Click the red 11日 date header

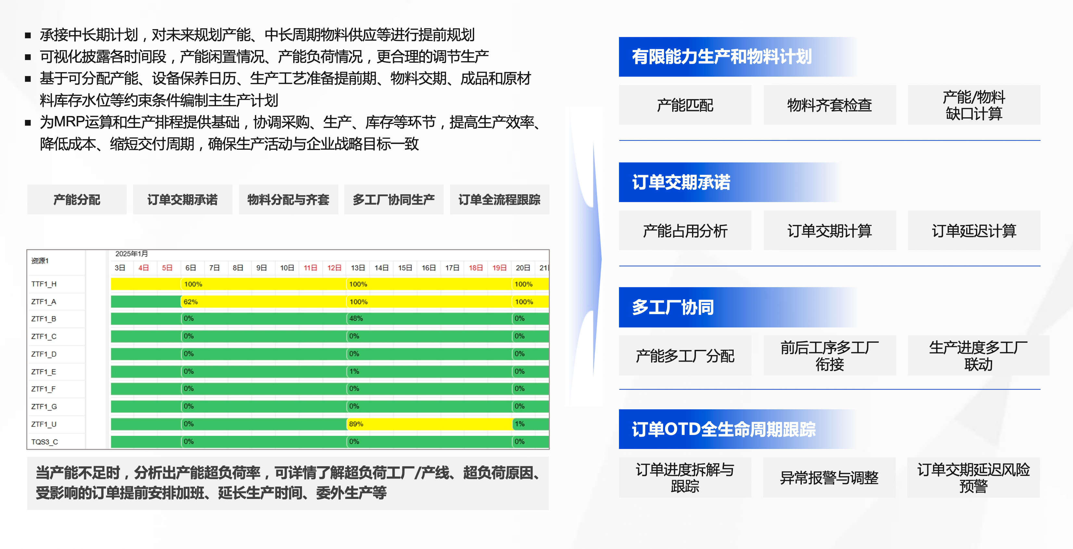click(x=310, y=268)
